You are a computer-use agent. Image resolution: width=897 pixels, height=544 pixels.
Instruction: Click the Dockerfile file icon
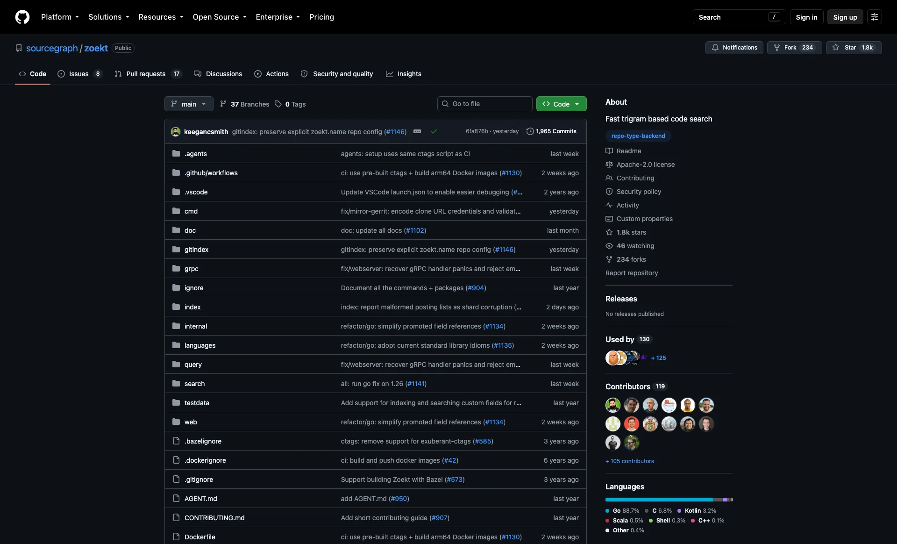176,537
